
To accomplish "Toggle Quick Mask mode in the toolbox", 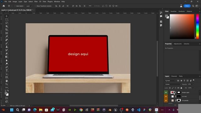I will 7,98.
